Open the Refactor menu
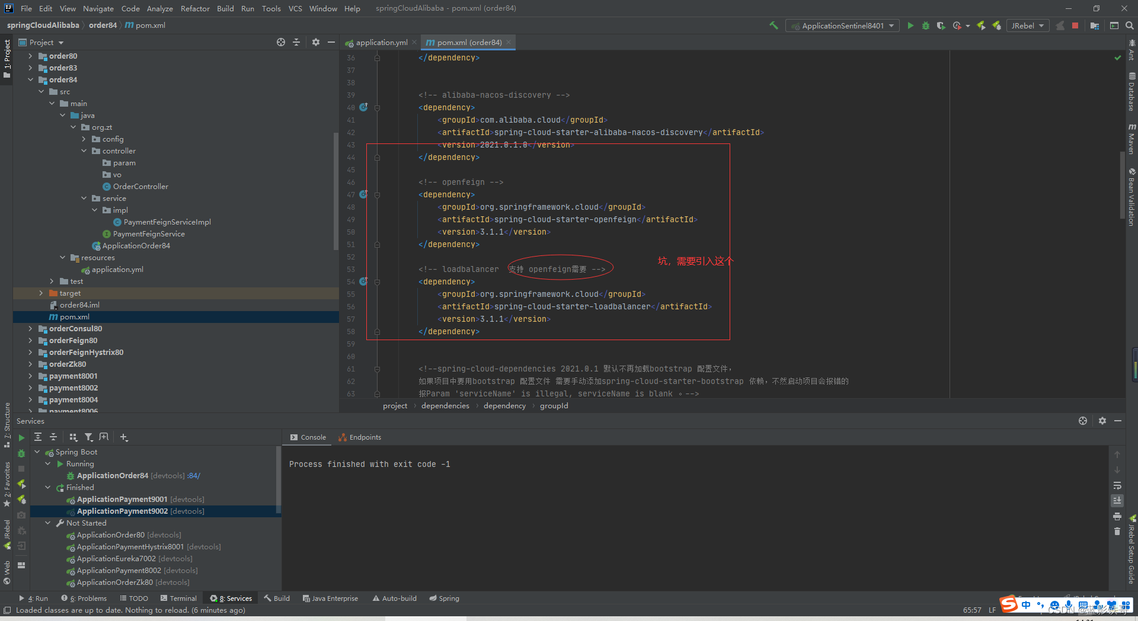Image resolution: width=1138 pixels, height=621 pixels. coord(195,8)
